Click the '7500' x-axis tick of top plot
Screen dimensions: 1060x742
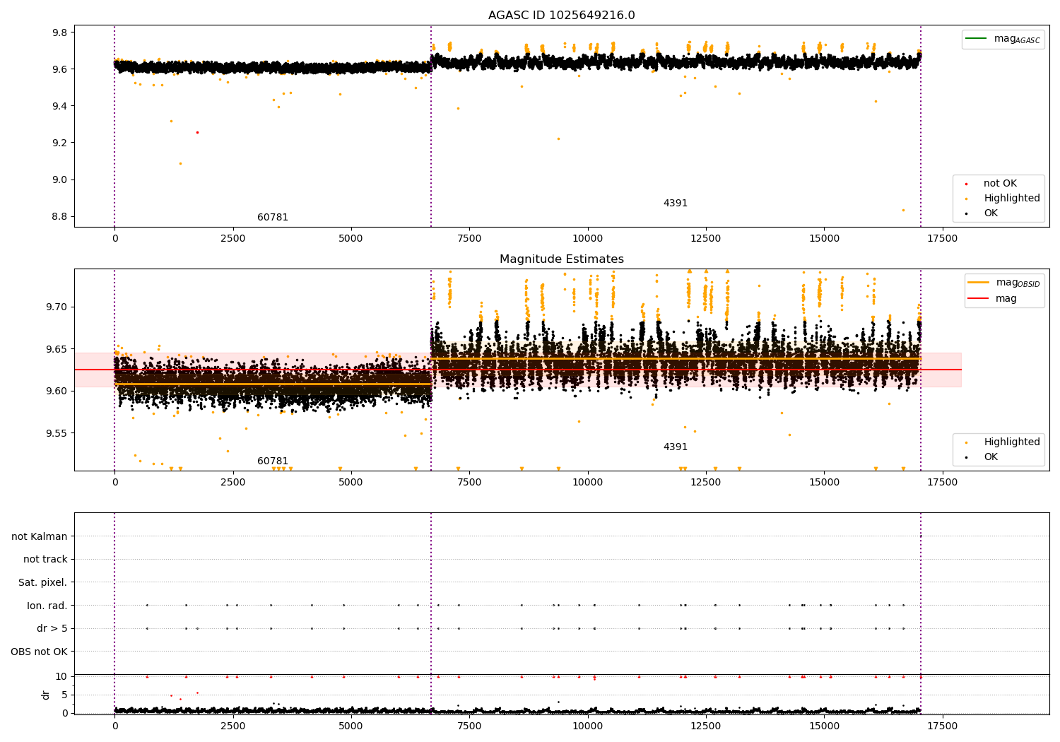tap(469, 239)
